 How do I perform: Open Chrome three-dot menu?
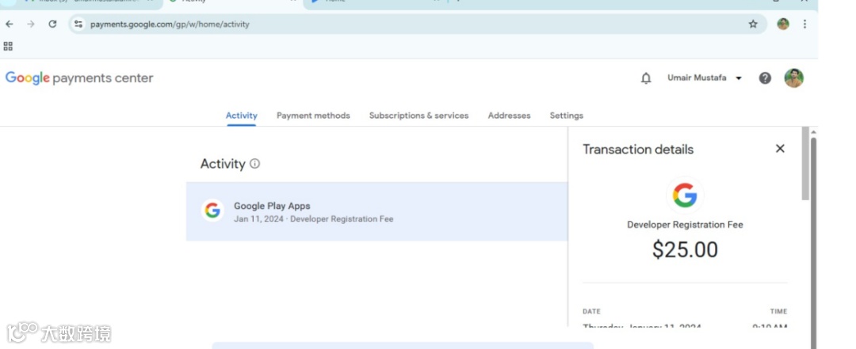point(804,24)
